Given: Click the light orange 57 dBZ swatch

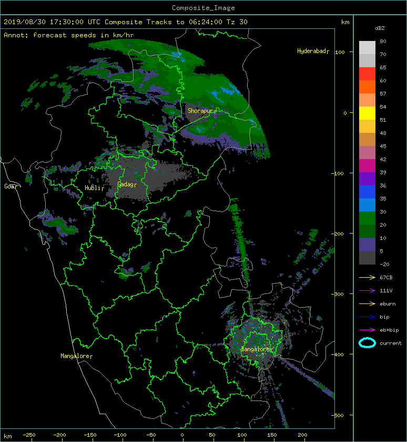Looking at the screenshot, I should [367, 100].
